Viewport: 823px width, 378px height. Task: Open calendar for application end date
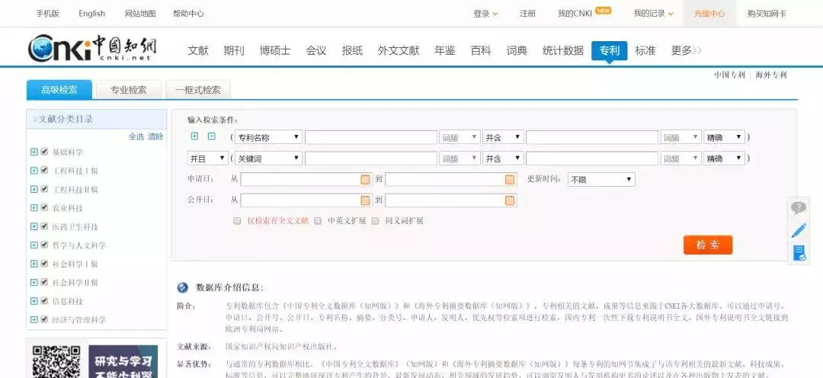510,180
